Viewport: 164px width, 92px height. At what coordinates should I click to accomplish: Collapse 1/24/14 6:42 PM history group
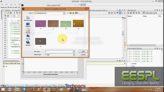[128, 61]
